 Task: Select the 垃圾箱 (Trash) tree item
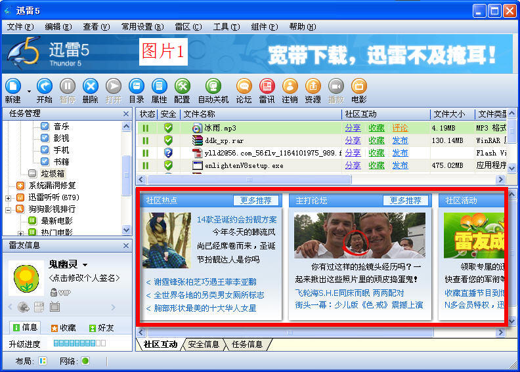[x=53, y=174]
